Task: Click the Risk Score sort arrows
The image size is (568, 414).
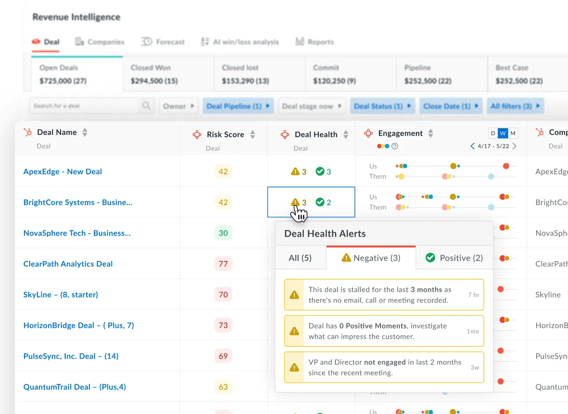Action: (253, 134)
